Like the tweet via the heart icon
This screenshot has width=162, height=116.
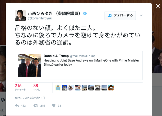coord(54,105)
